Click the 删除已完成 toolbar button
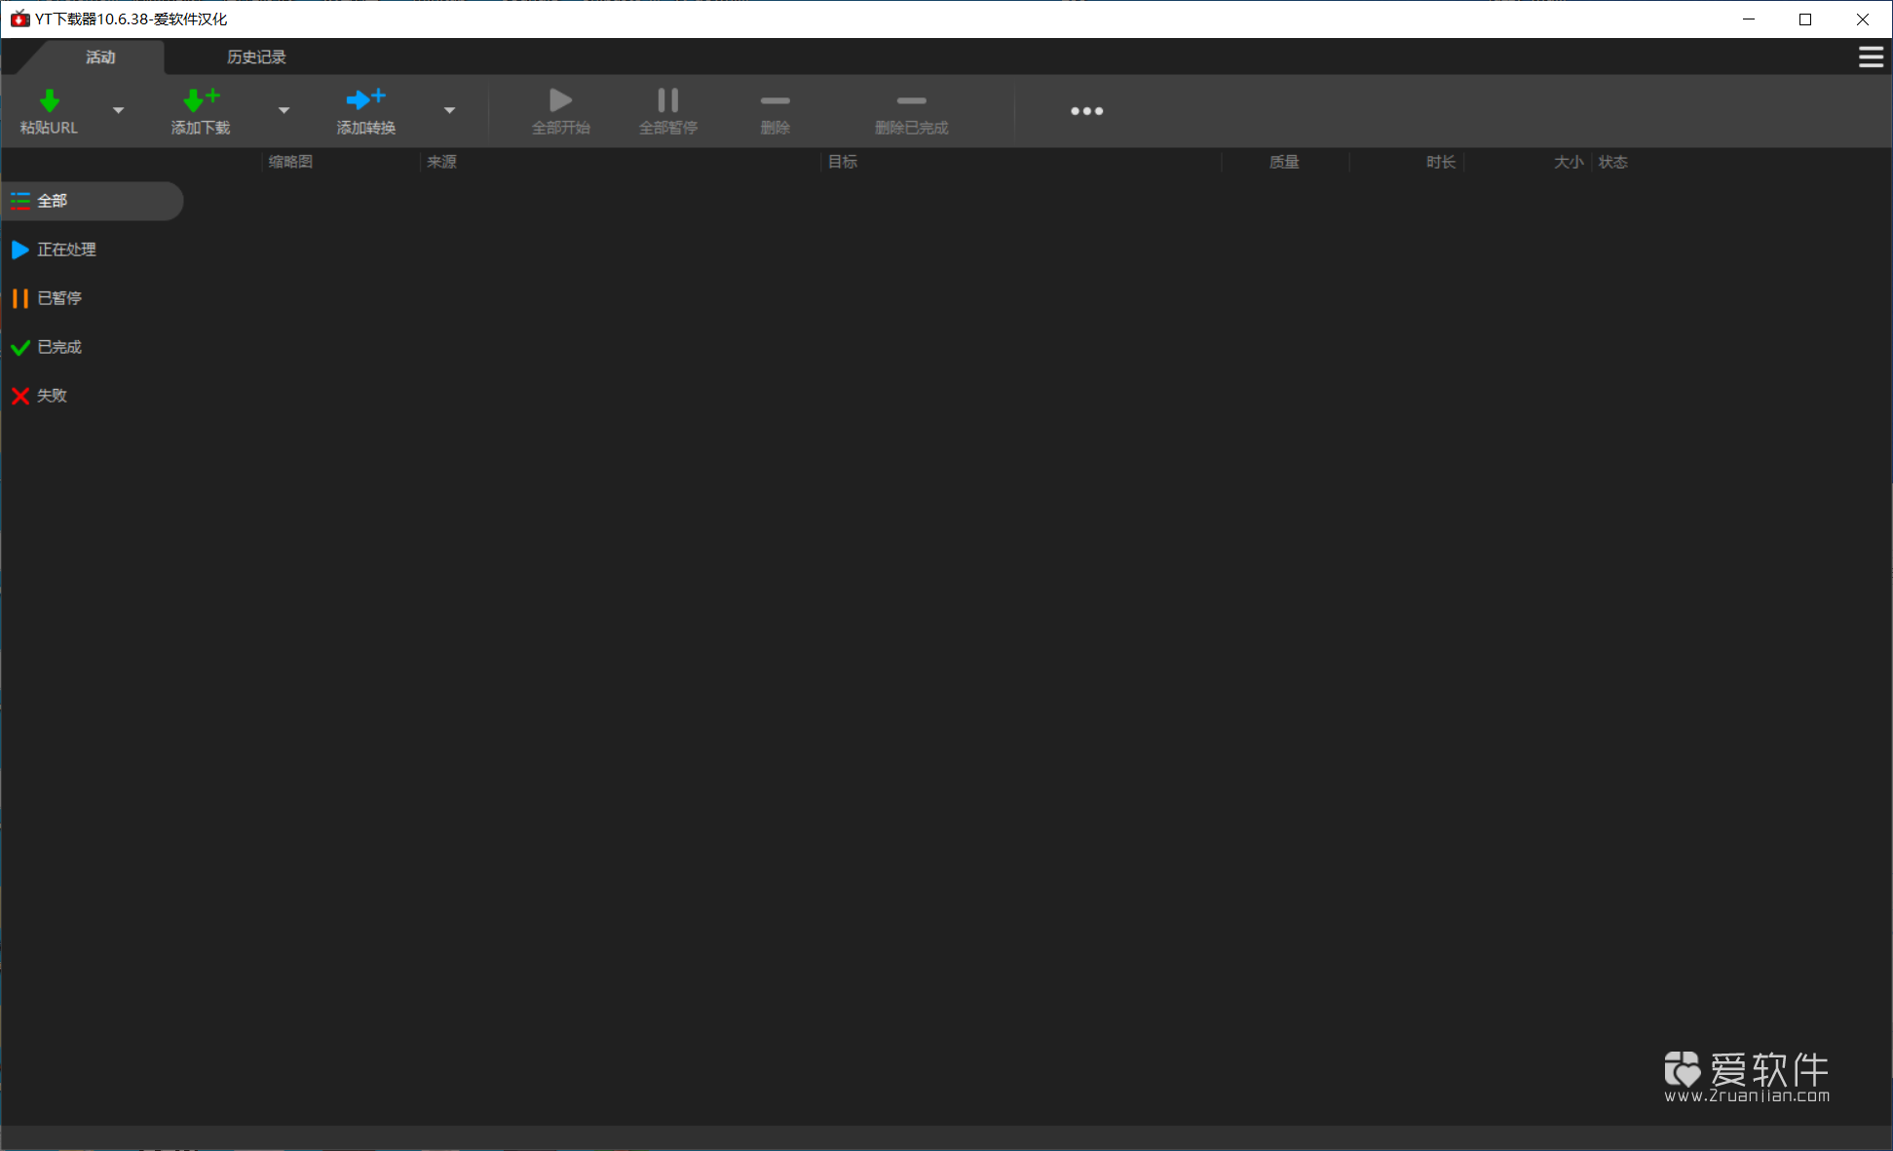The width and height of the screenshot is (1893, 1151). [x=912, y=111]
